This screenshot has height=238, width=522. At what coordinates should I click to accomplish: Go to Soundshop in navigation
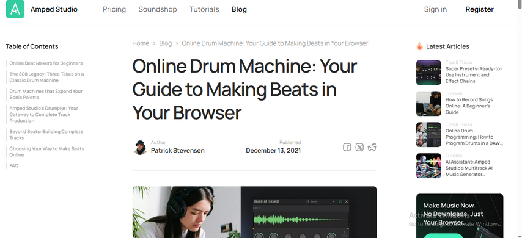(158, 9)
